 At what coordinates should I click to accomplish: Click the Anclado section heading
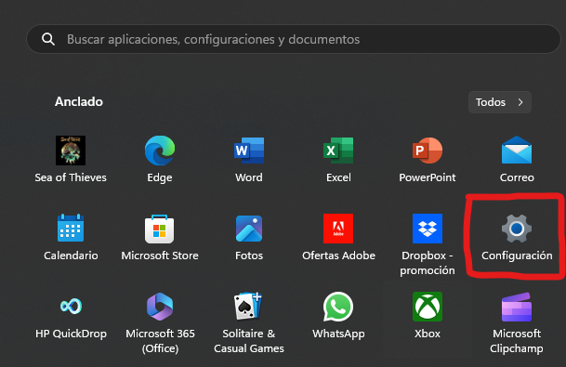[79, 102]
